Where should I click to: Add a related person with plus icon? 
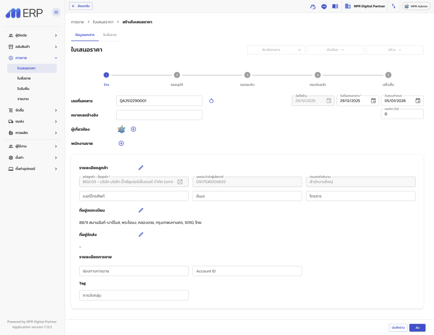133,129
